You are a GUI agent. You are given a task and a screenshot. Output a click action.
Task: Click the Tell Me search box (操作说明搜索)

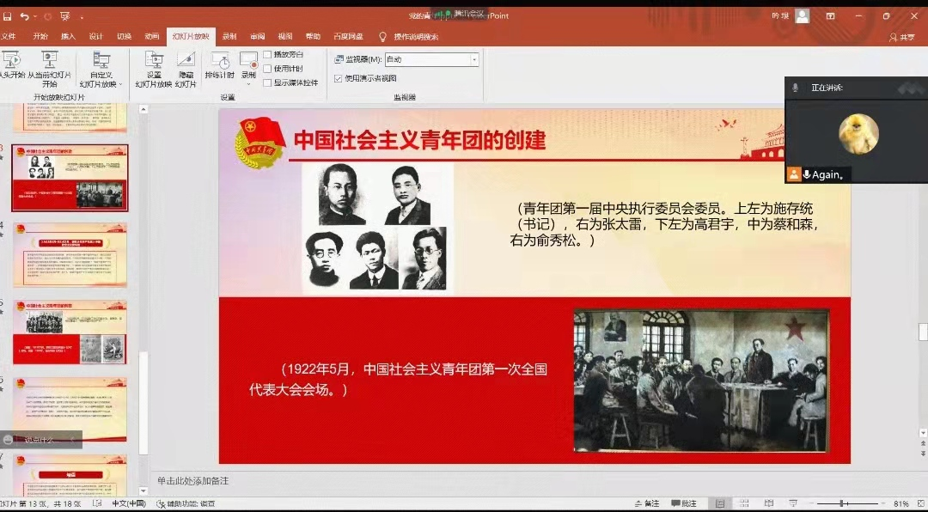416,37
